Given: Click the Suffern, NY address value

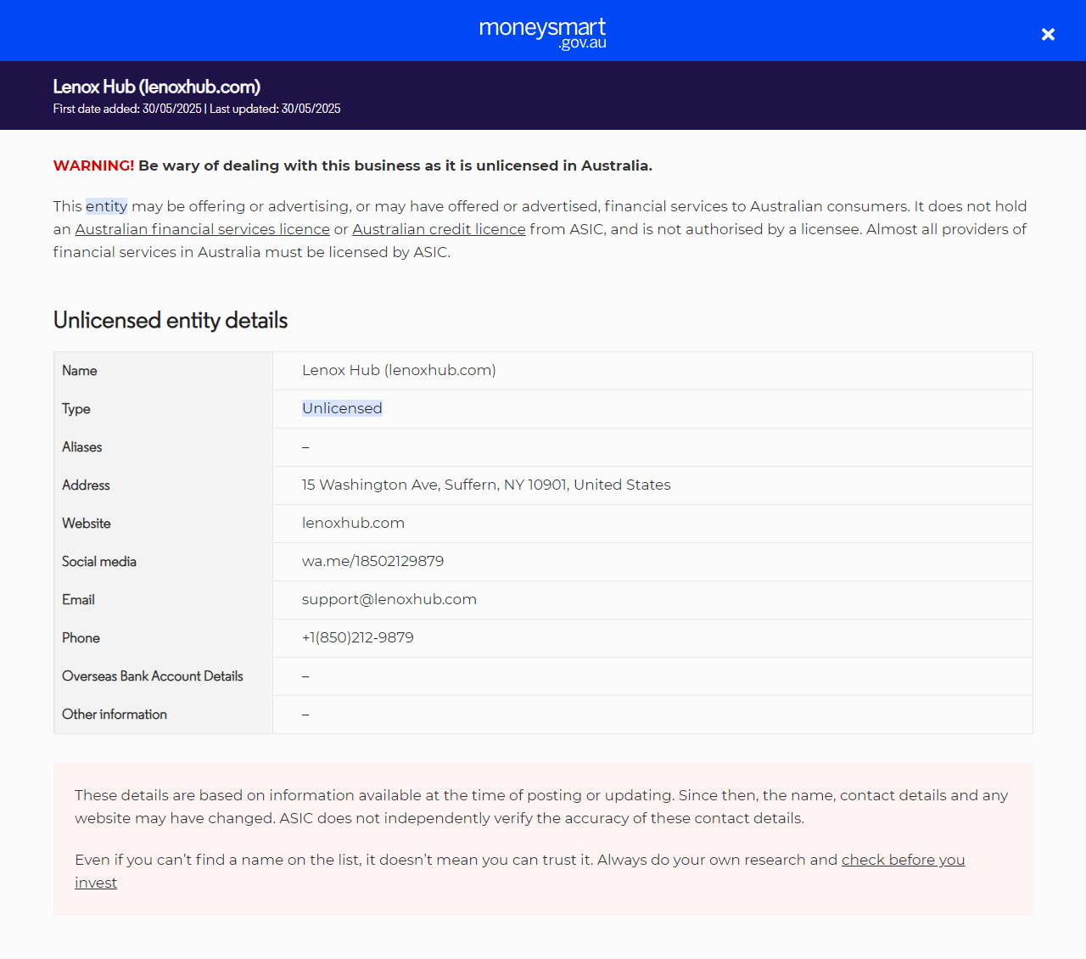Looking at the screenshot, I should click(x=486, y=485).
